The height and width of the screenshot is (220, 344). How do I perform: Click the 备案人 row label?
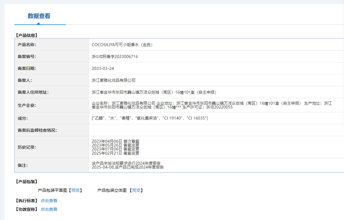tap(25, 80)
